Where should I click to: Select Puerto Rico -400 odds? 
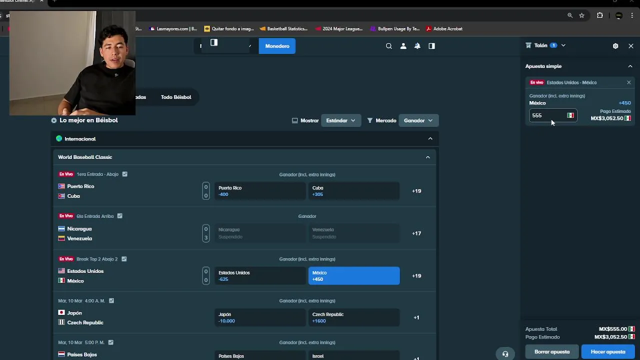[260, 191]
